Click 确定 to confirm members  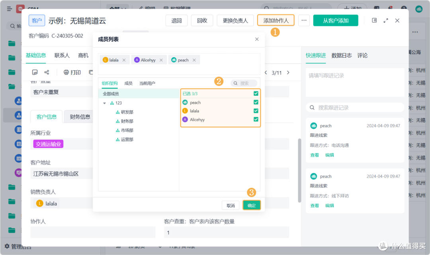coord(252,205)
